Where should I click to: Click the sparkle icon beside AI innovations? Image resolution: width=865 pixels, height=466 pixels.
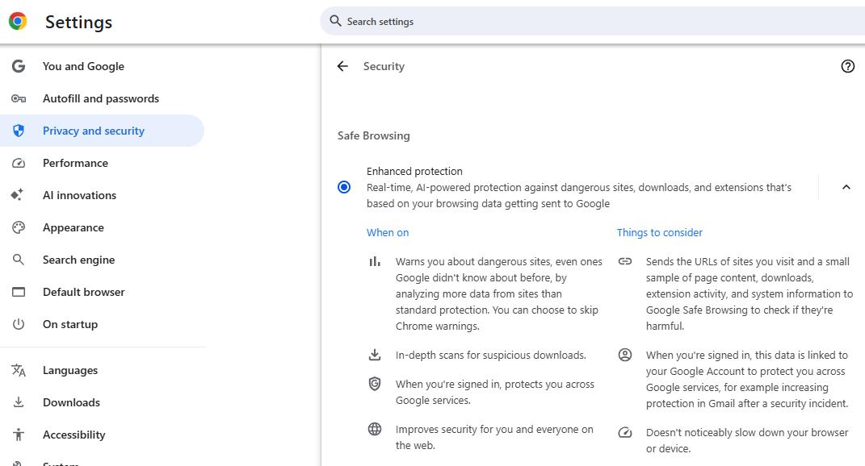coord(17,195)
